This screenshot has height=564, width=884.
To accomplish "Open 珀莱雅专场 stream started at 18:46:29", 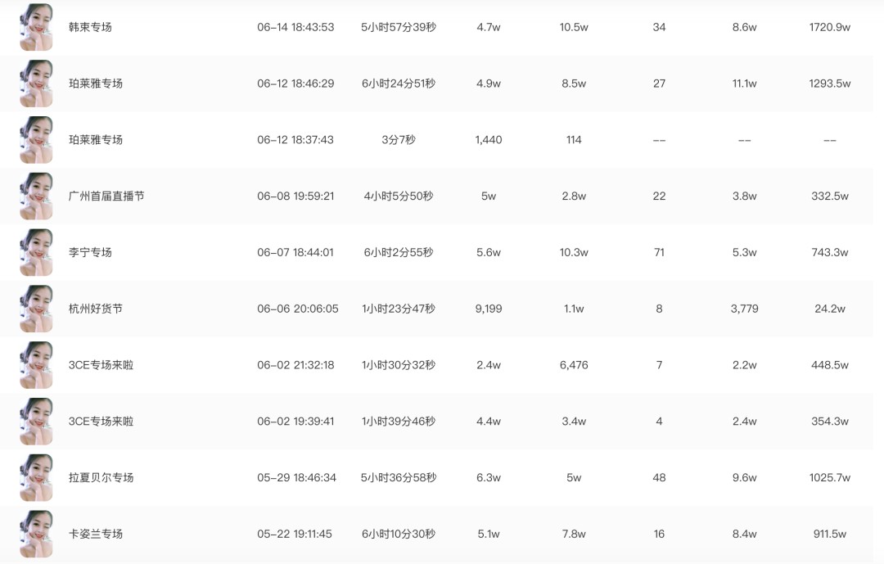I will click(x=95, y=83).
